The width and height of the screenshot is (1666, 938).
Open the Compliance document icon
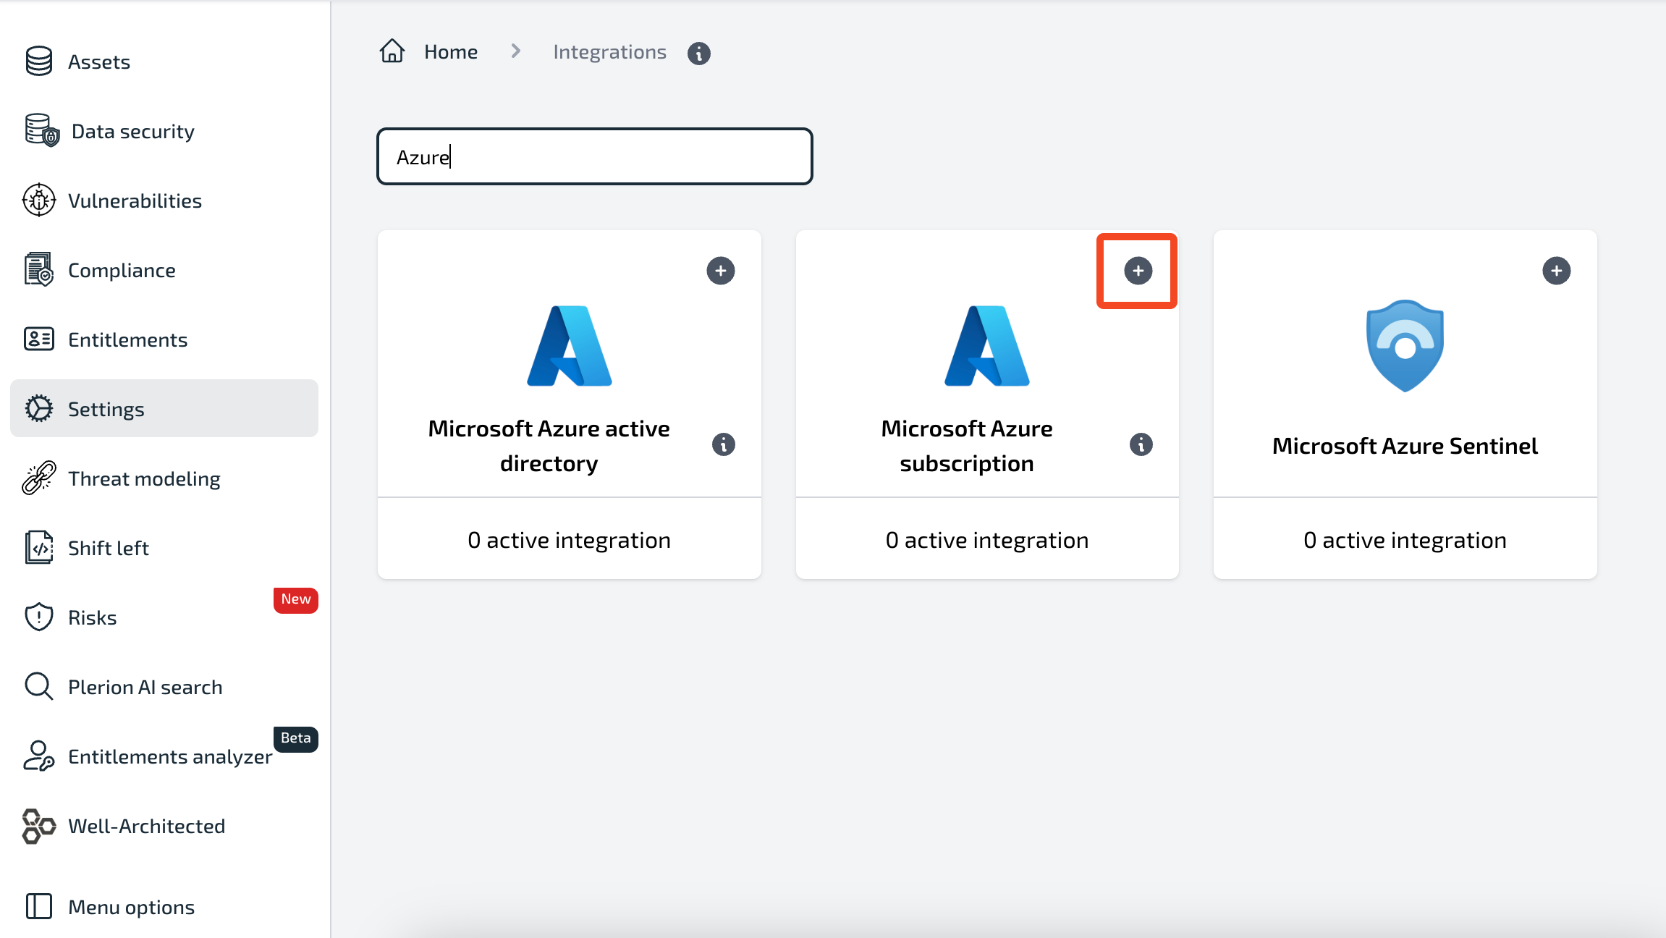point(39,270)
